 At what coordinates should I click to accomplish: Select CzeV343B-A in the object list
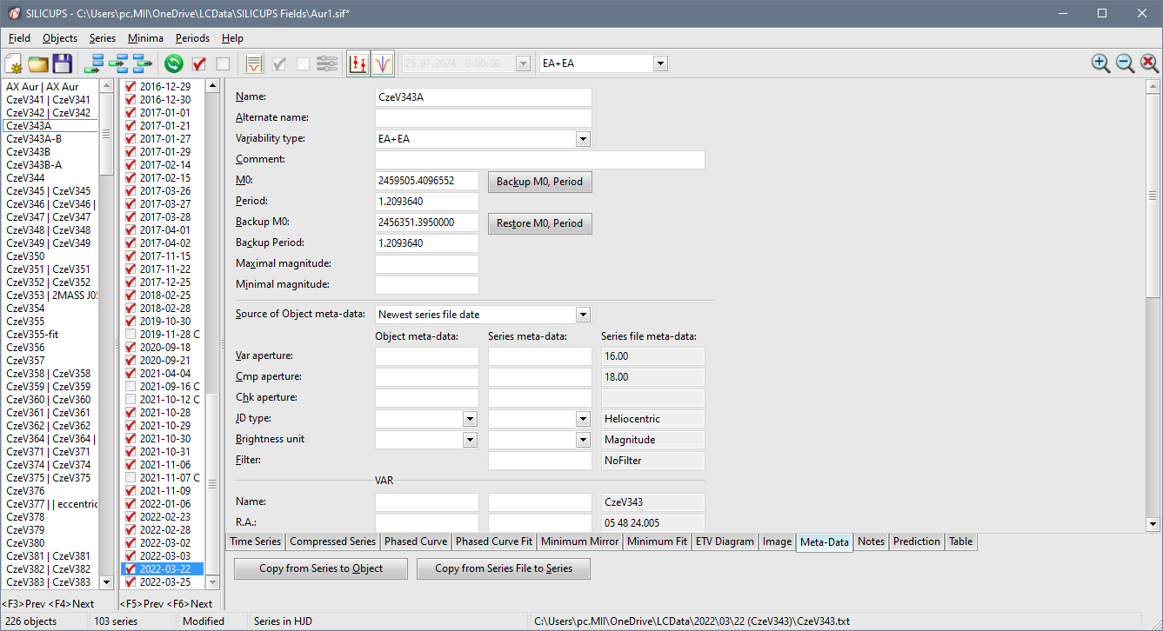point(34,165)
